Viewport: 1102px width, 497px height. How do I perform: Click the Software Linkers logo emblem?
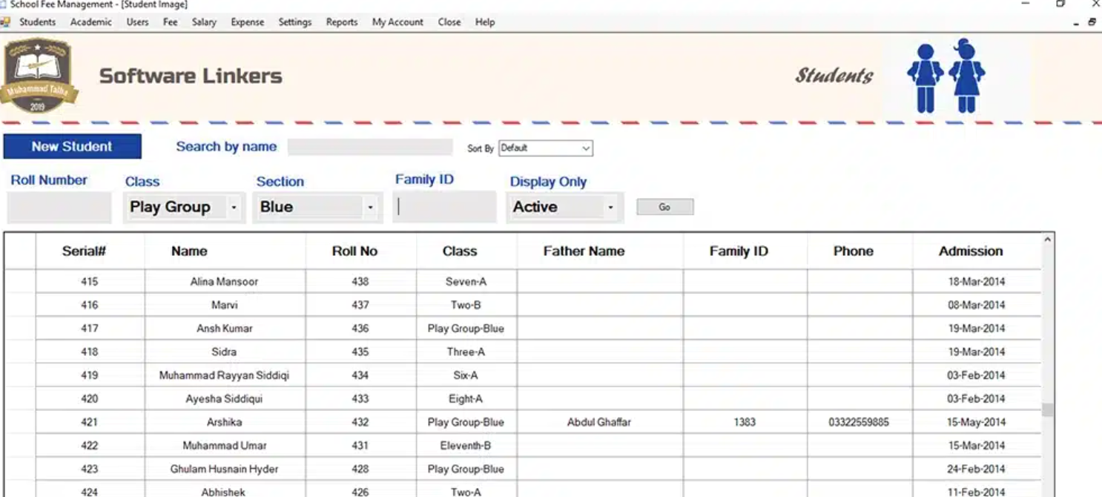point(41,73)
